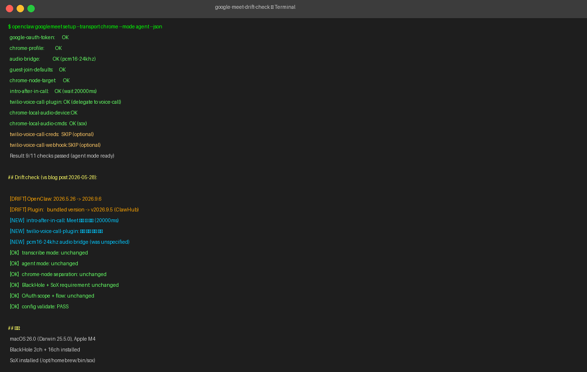
Task: Click 'twilio-voice-call-creds: SKIP (optional)' line
Action: point(51,134)
